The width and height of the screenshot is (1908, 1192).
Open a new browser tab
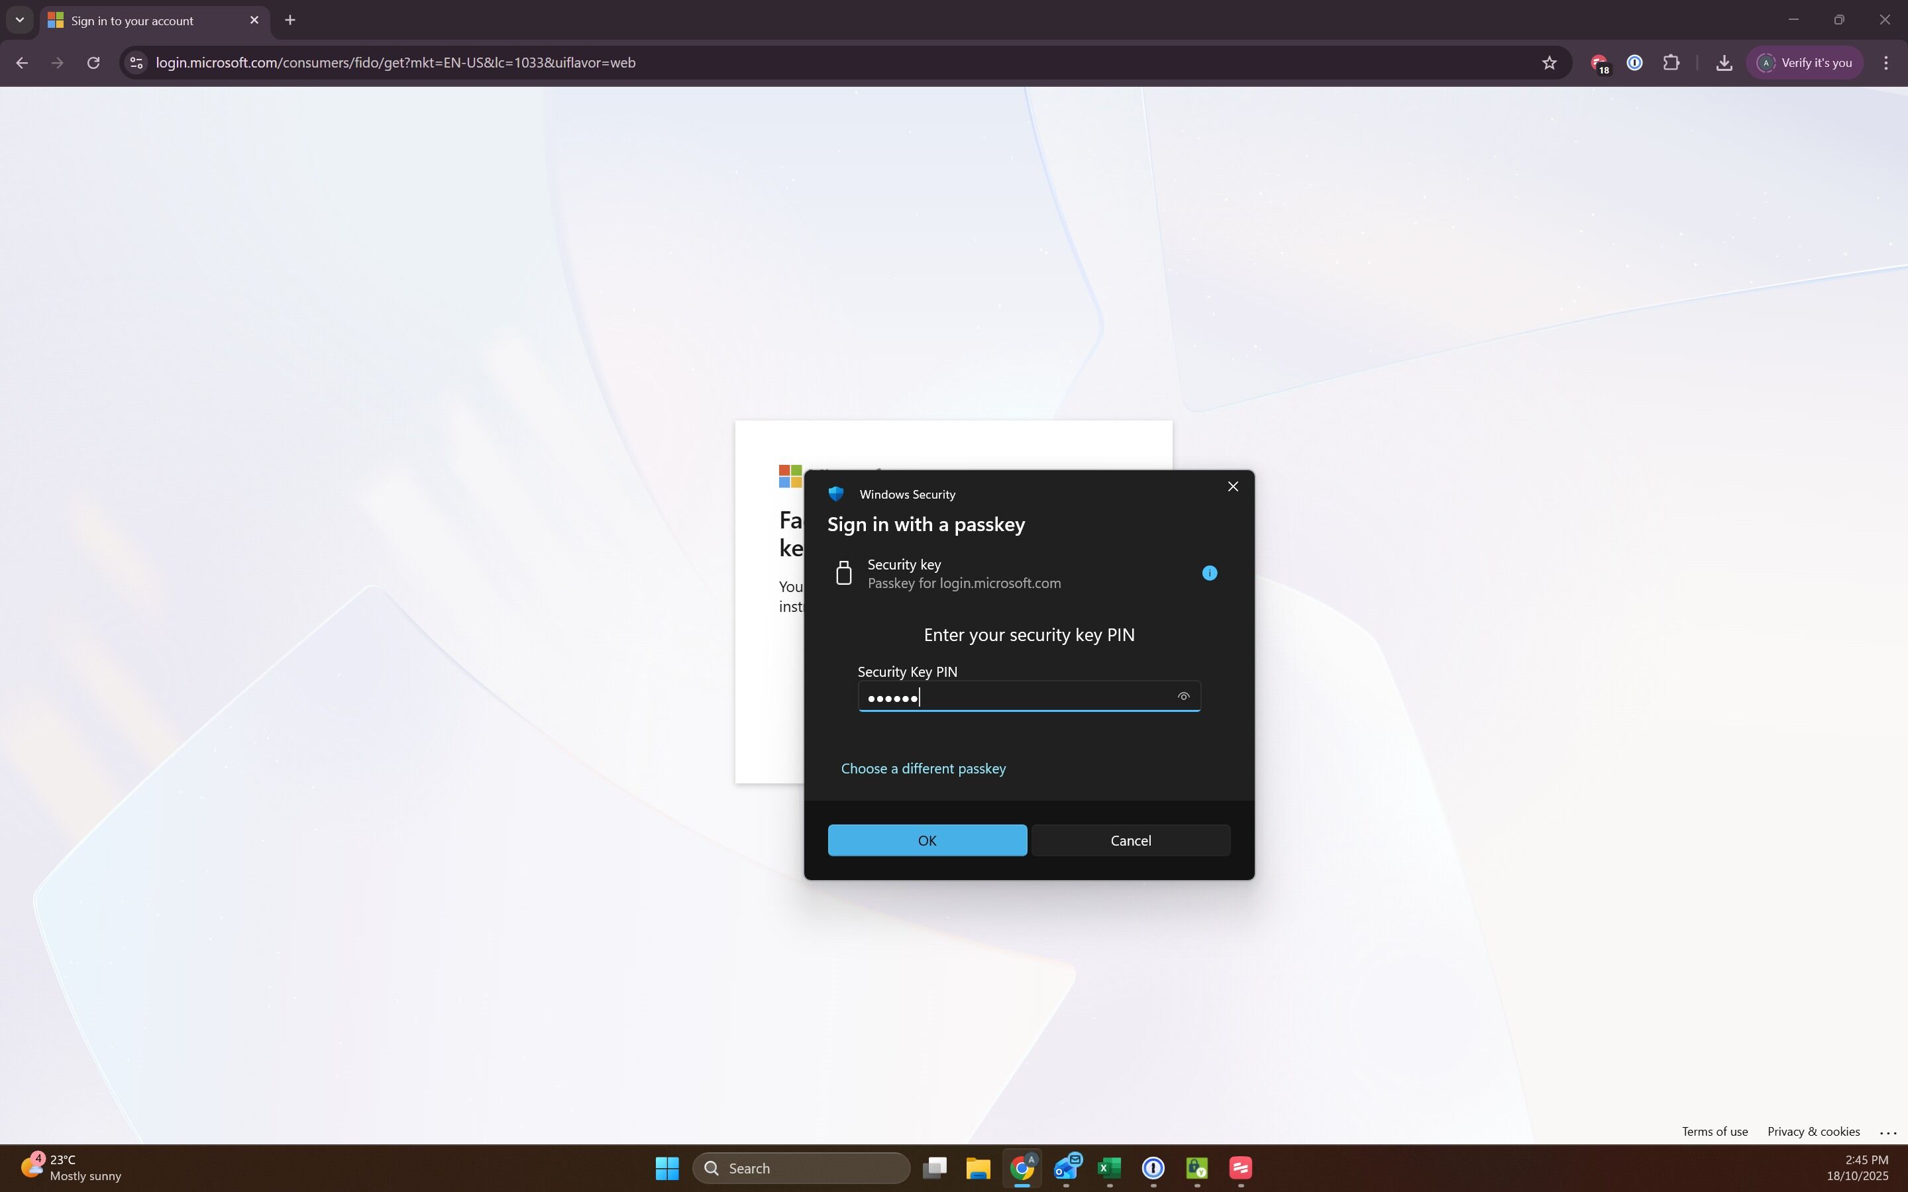290,20
